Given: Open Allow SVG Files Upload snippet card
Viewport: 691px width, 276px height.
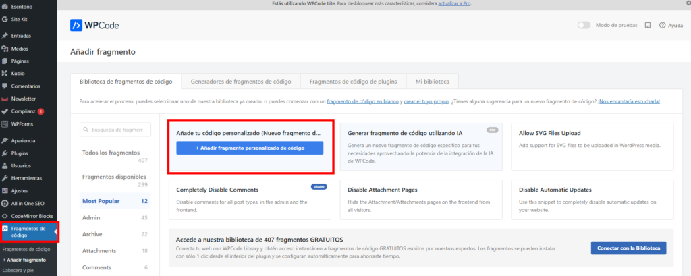Looking at the screenshot, I should 592,147.
